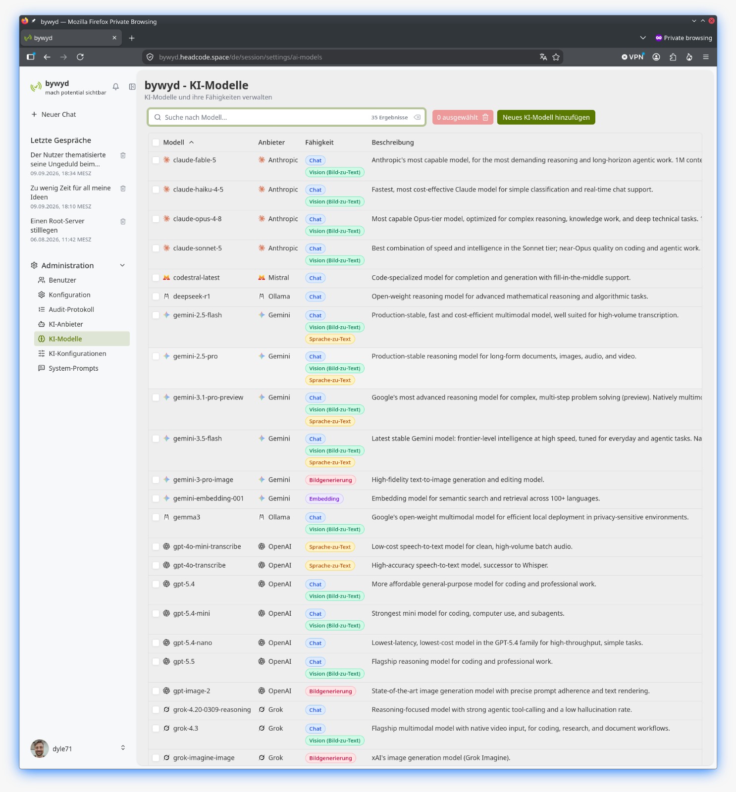The height and width of the screenshot is (792, 736).
Task: Reload the page in Firefox
Action: 80,57
